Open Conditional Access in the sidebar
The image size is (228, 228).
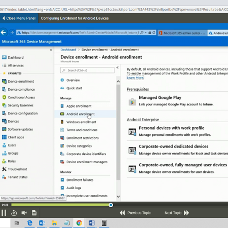tap(19, 97)
